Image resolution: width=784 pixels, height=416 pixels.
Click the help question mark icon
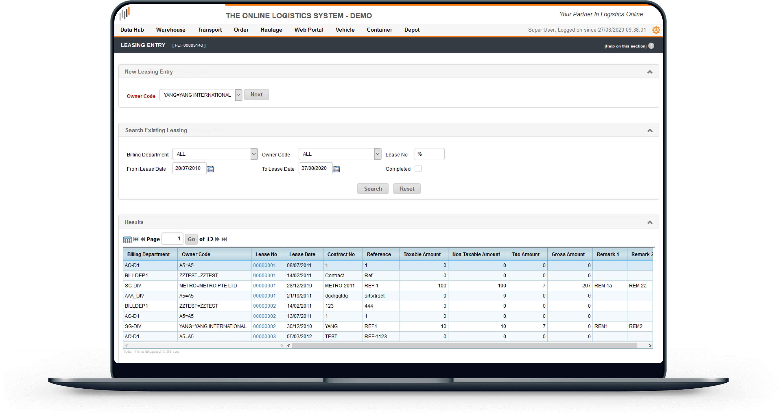(x=651, y=46)
